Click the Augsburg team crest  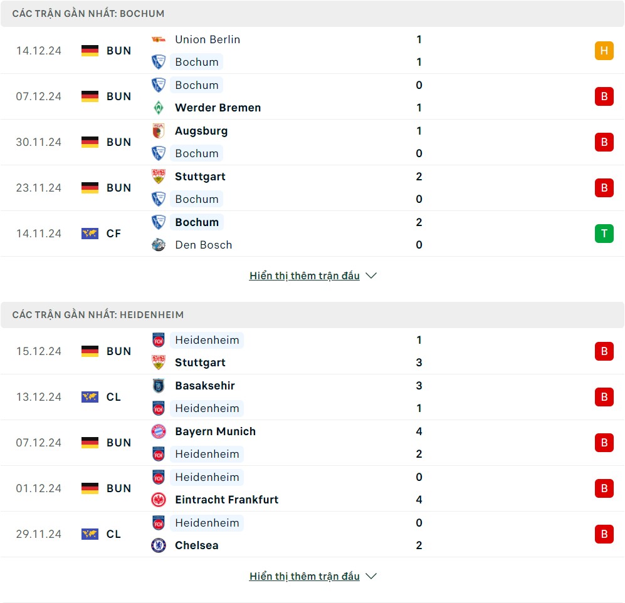(159, 131)
